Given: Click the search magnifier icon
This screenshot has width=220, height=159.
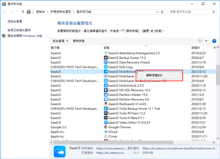Looking at the screenshot, I should tap(214, 12).
